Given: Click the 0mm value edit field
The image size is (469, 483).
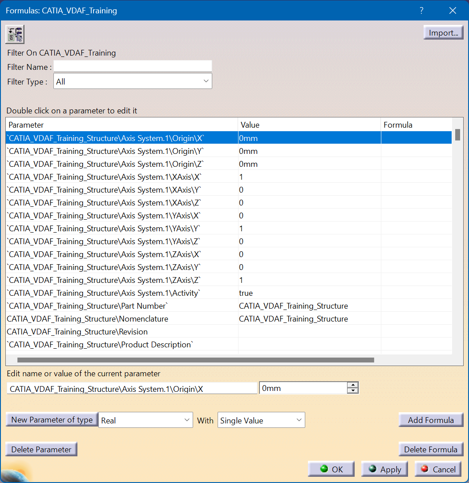Looking at the screenshot, I should tap(303, 388).
